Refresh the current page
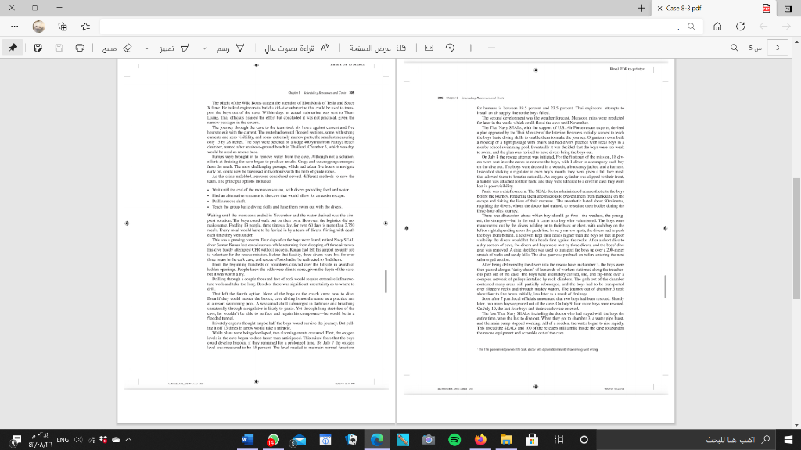 [740, 27]
